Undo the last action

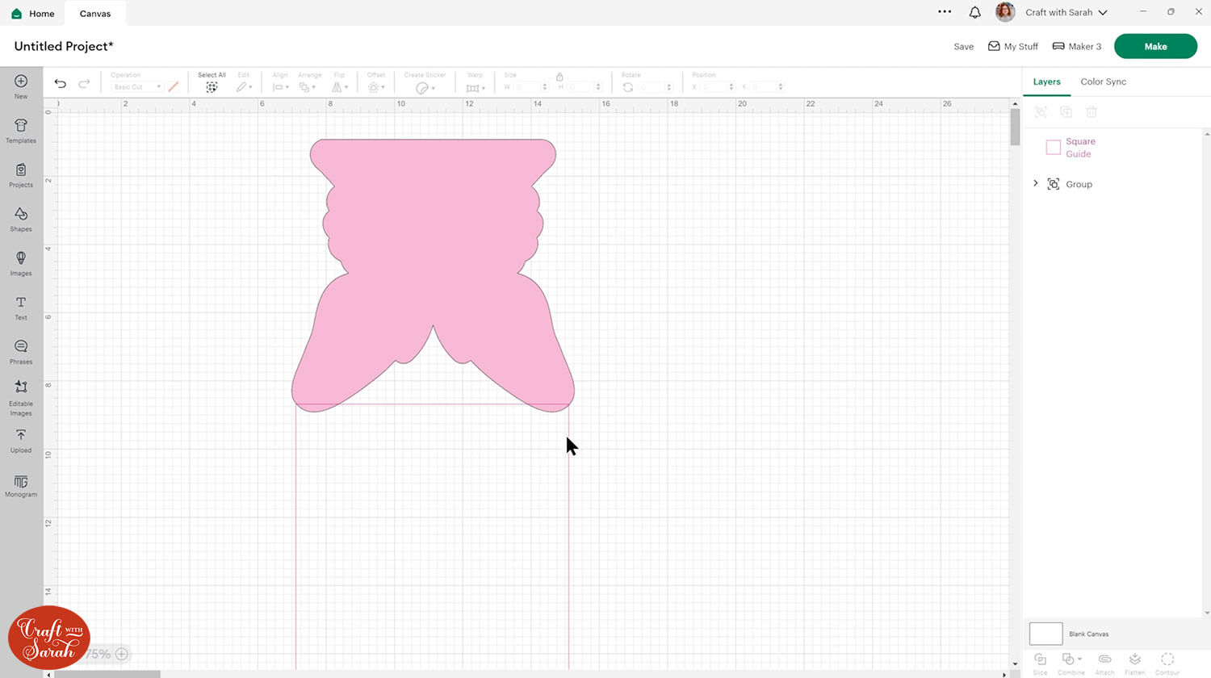click(61, 83)
